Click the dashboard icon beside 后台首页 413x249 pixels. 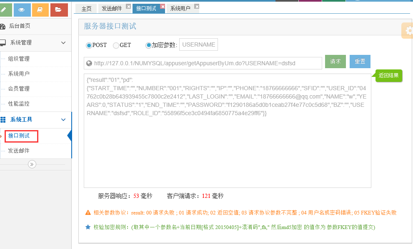pyautogui.click(x=3, y=26)
